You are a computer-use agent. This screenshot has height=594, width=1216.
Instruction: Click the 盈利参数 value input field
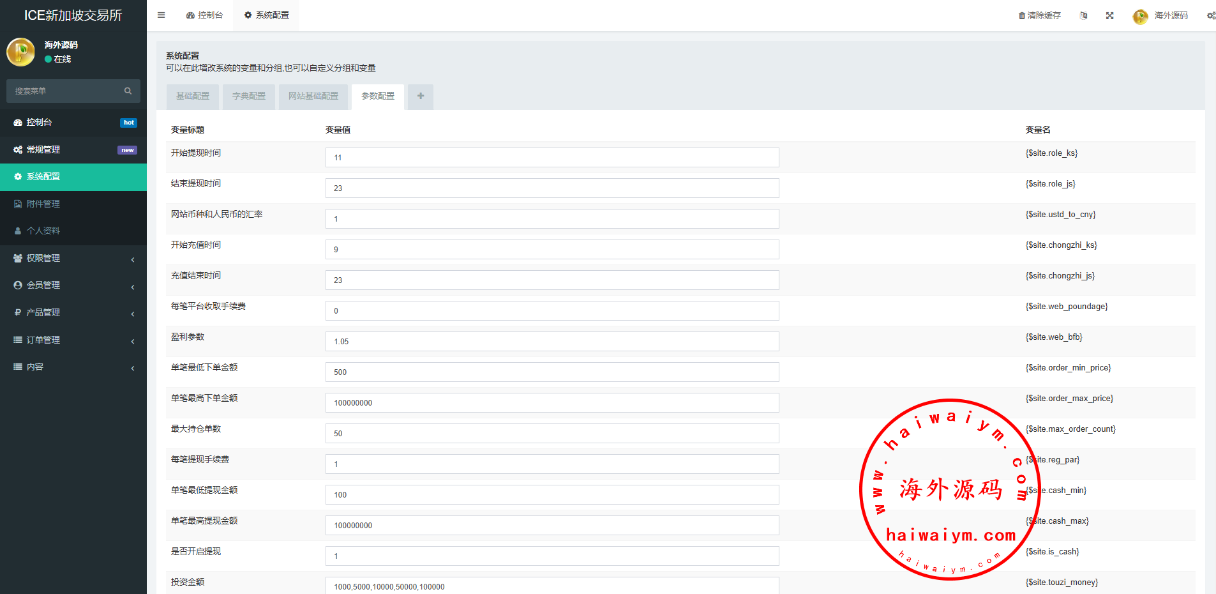552,342
